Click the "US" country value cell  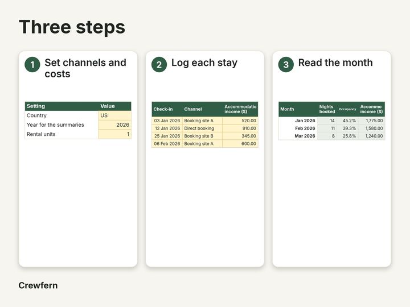114,115
